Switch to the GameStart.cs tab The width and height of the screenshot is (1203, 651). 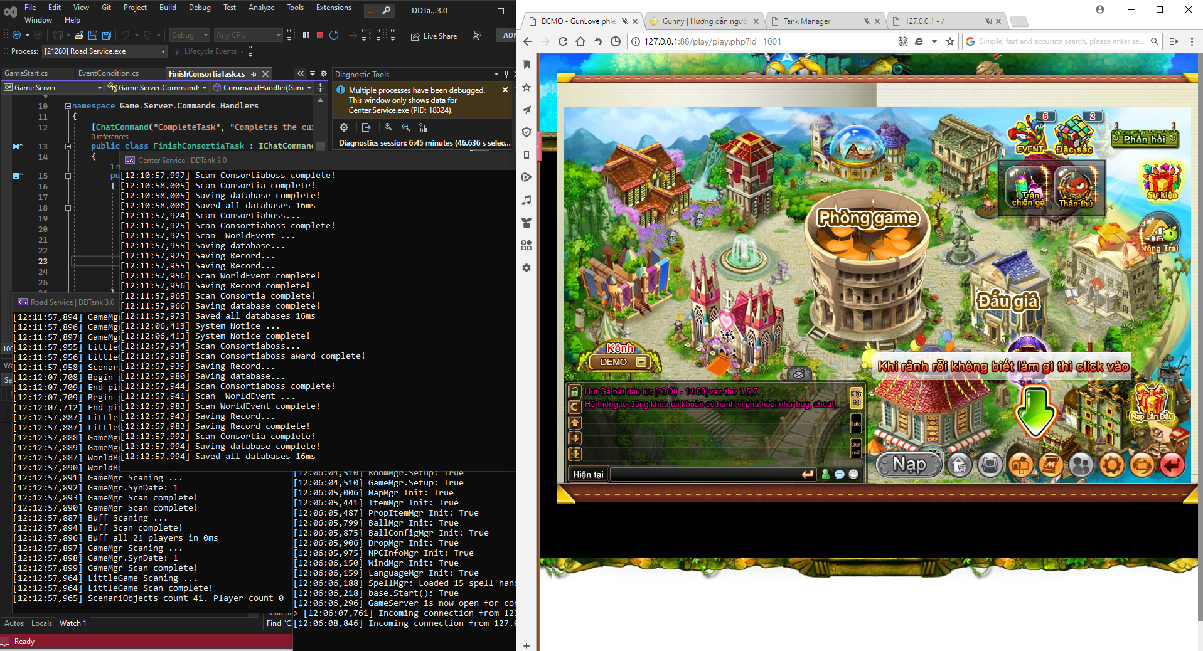coord(26,73)
